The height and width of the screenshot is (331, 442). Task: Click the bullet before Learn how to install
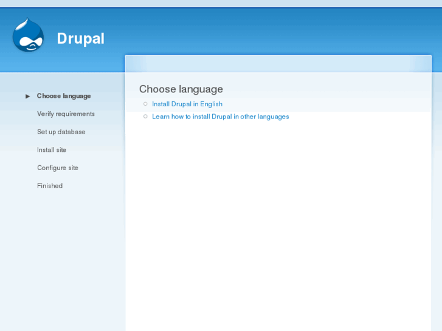pyautogui.click(x=145, y=117)
